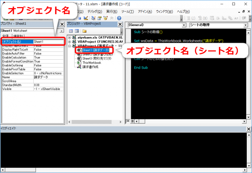252x173 pixels.
Task: Restore the inner code window
Action: (243, 11)
